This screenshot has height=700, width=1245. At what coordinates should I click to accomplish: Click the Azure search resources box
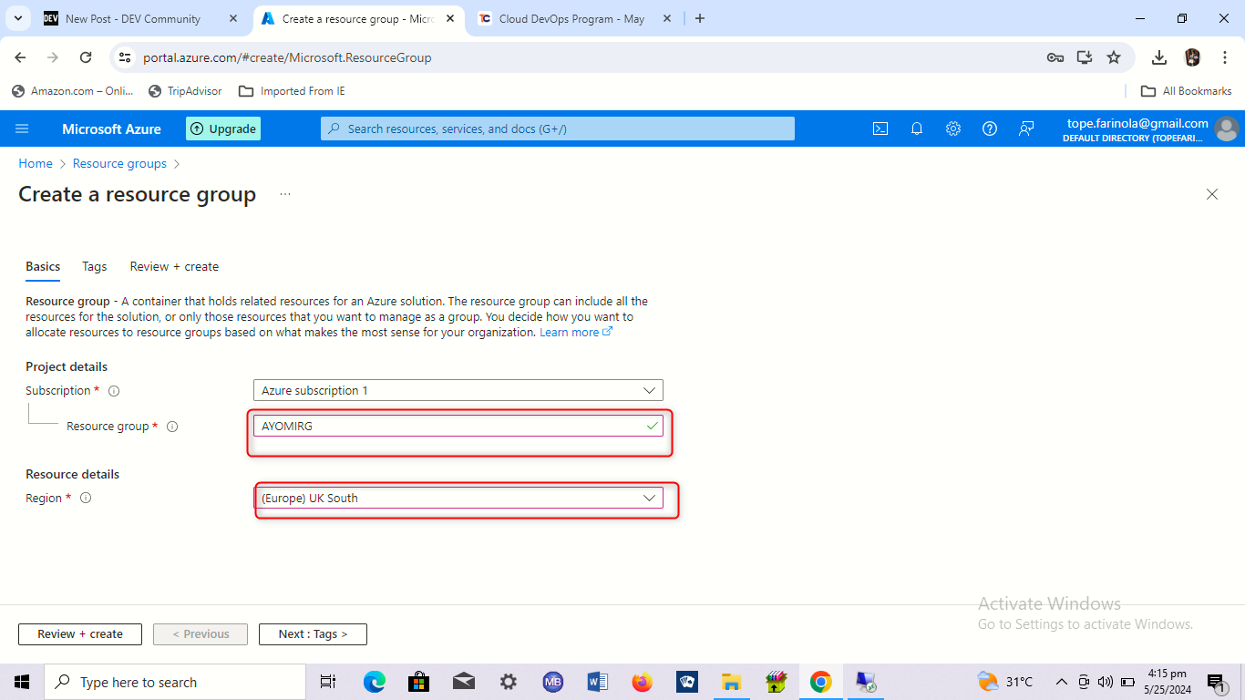click(x=558, y=129)
